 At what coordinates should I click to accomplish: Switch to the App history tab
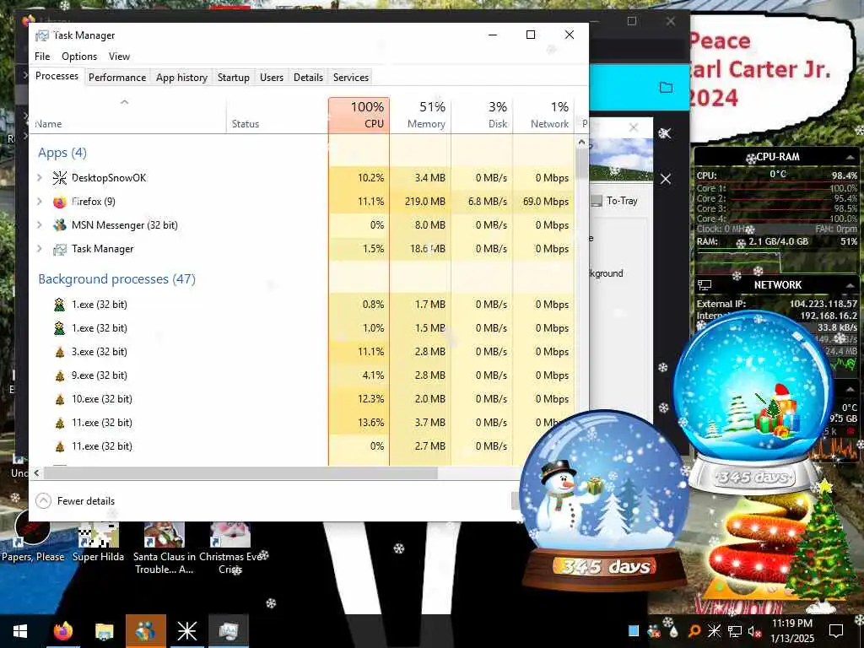click(x=182, y=77)
